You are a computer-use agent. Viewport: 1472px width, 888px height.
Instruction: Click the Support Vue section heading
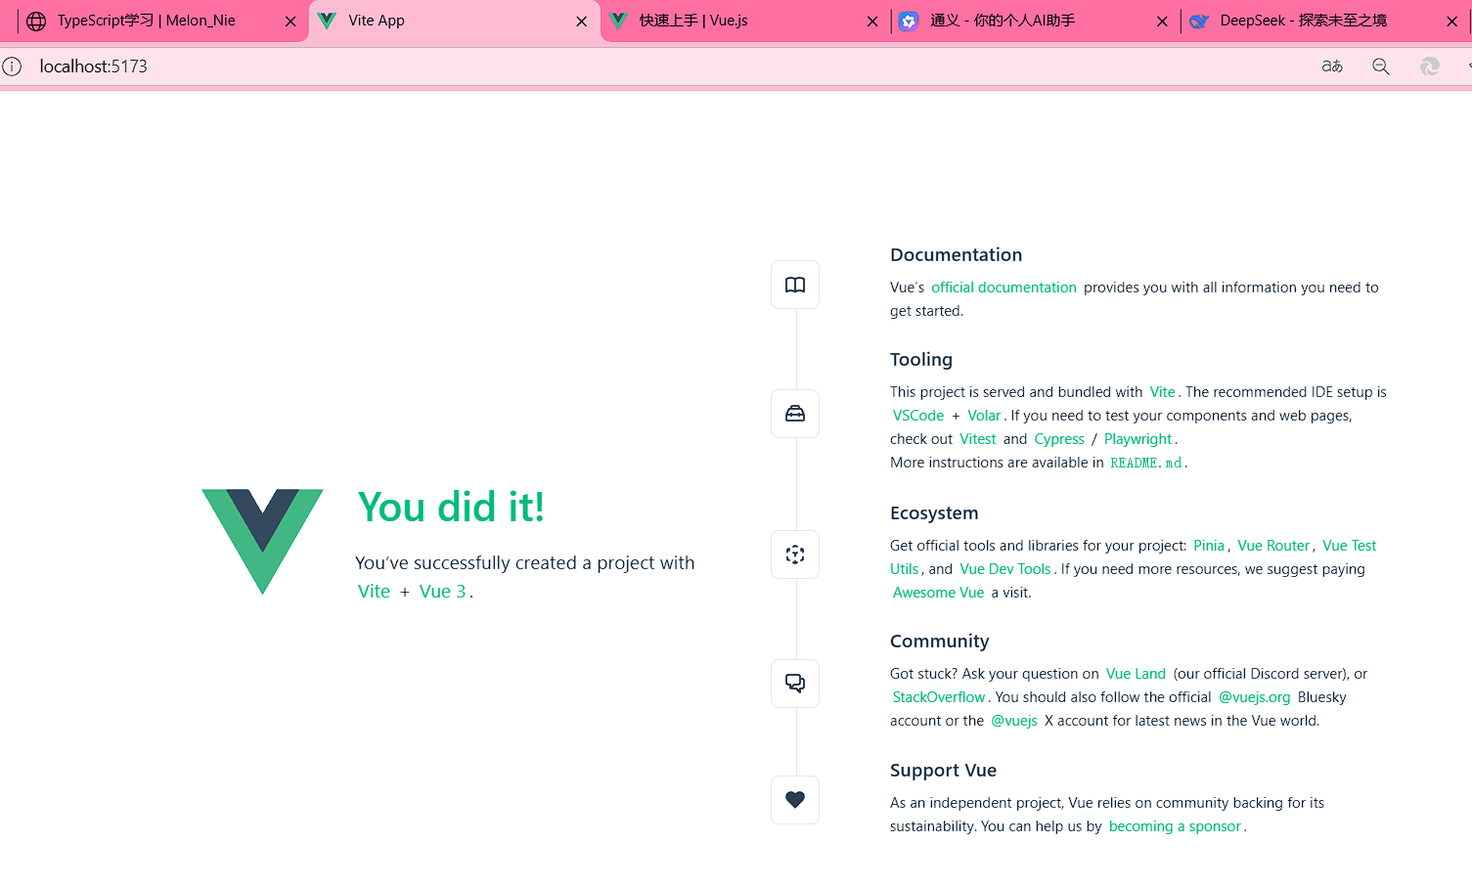pos(943,771)
